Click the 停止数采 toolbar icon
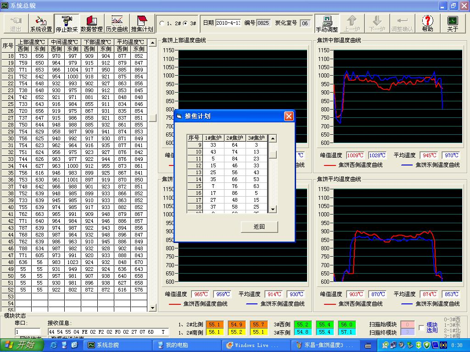 [67, 23]
